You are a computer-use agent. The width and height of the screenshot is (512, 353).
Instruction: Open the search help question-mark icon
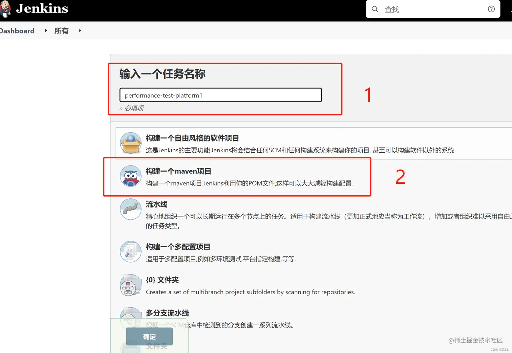[491, 9]
